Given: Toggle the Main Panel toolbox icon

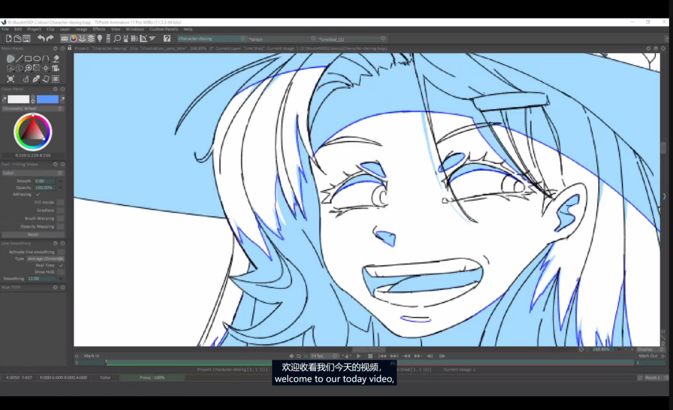Looking at the screenshot, I should [x=64, y=39].
